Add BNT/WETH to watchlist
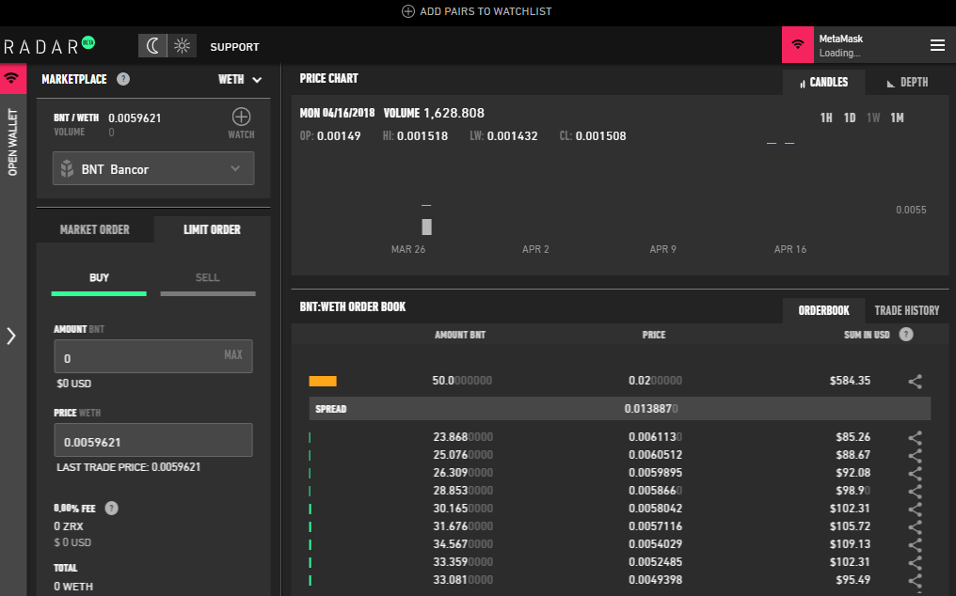This screenshot has width=956, height=596. (242, 122)
